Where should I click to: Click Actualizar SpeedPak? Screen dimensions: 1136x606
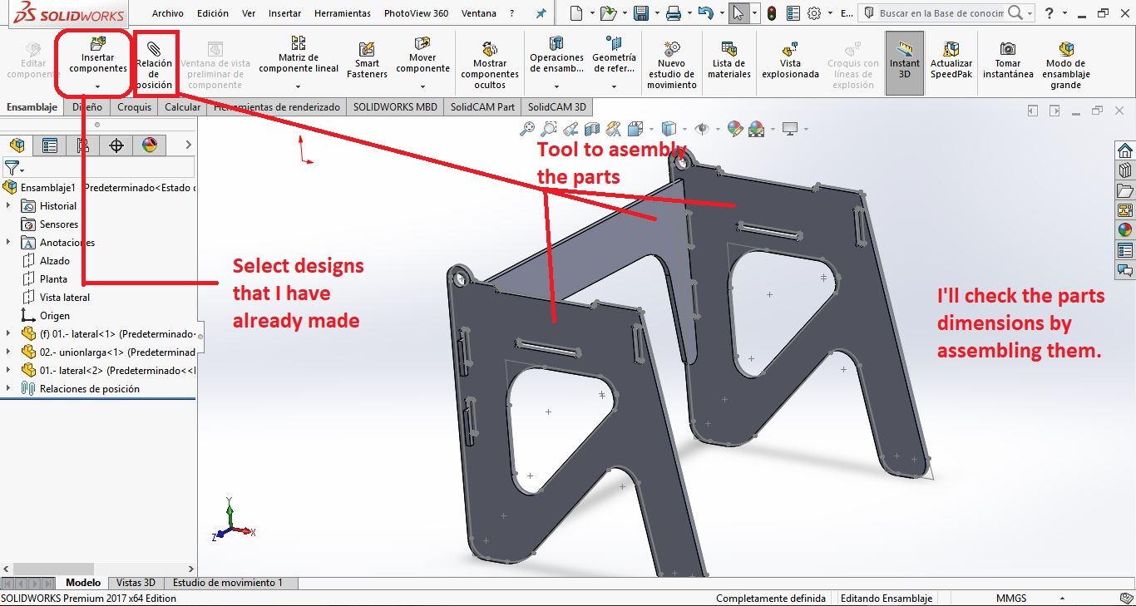coord(951,60)
